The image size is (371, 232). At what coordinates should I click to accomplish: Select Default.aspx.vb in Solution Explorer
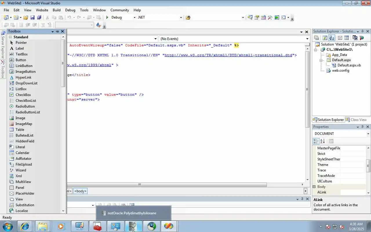349,65
